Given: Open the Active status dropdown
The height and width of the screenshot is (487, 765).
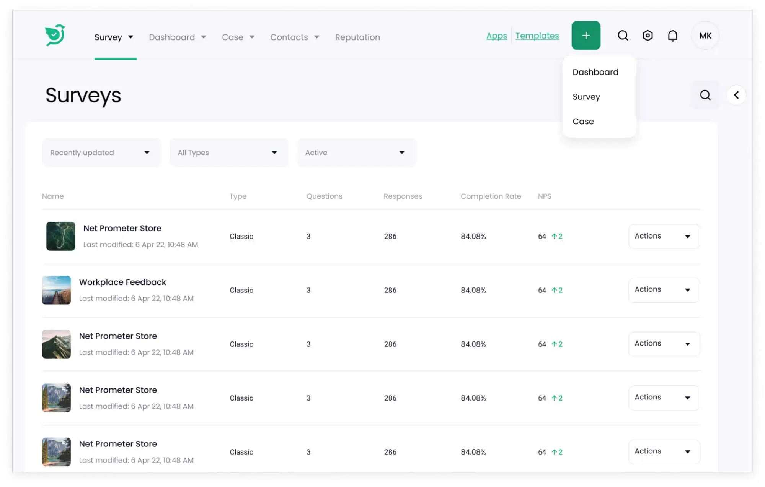Looking at the screenshot, I should point(356,153).
